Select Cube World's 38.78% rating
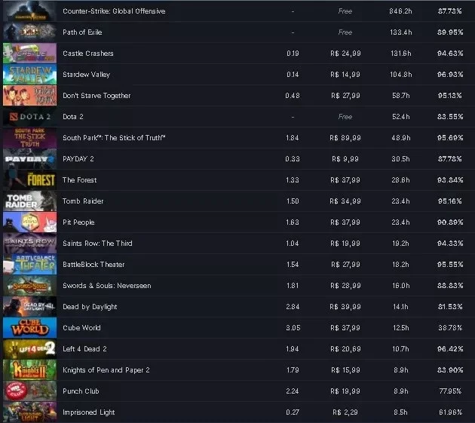 click(450, 328)
